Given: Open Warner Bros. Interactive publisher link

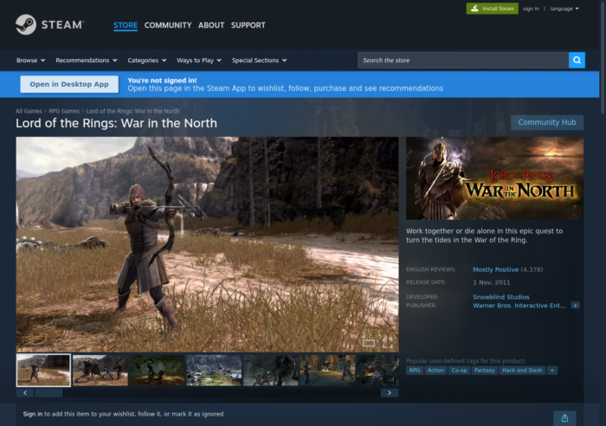Looking at the screenshot, I should 519,306.
